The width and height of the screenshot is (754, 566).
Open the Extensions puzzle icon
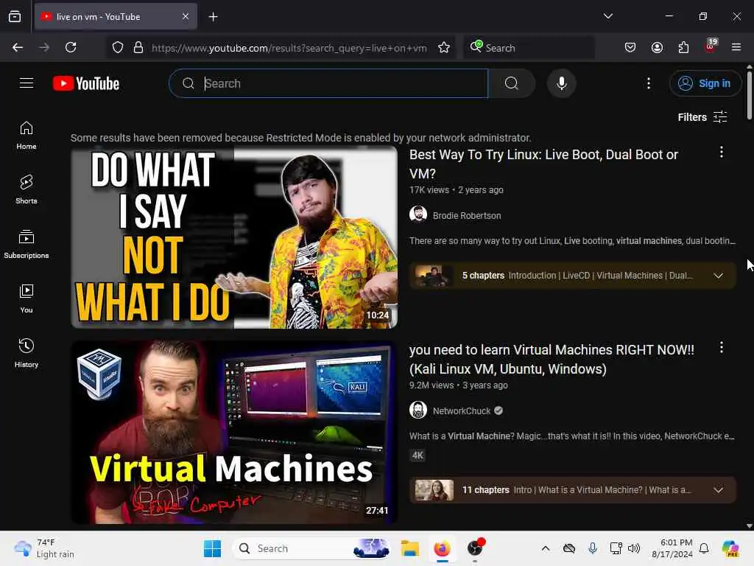(x=683, y=47)
